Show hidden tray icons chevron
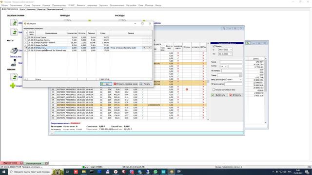 (273, 172)
